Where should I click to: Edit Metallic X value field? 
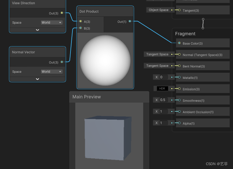pos(163,77)
